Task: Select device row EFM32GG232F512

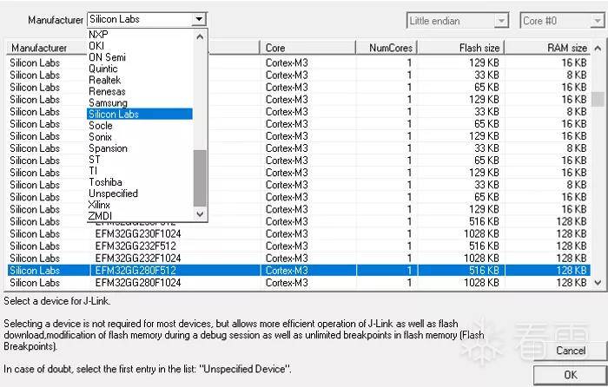Action: [299, 246]
